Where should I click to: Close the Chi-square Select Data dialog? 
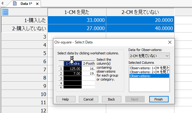coord(170,42)
